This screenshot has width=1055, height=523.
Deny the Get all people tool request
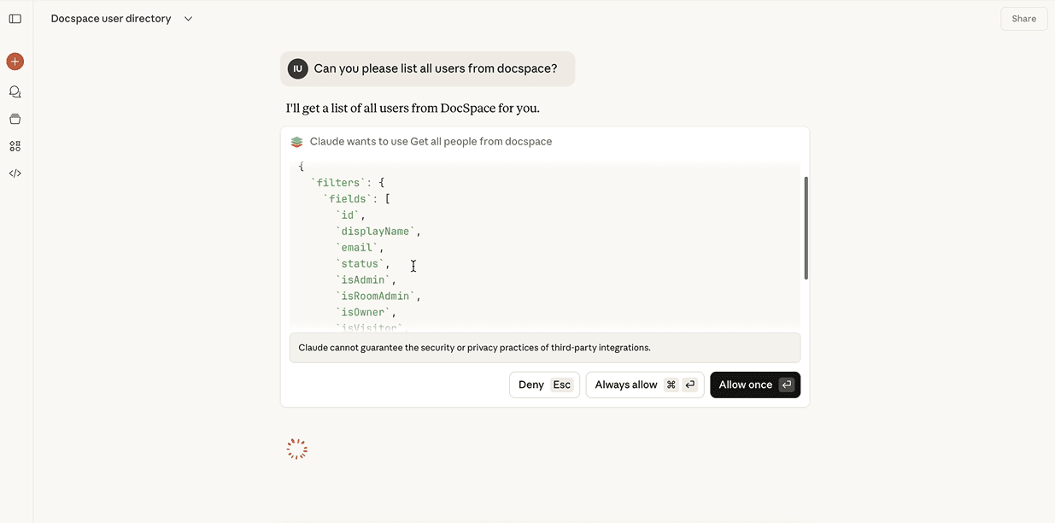click(x=530, y=385)
